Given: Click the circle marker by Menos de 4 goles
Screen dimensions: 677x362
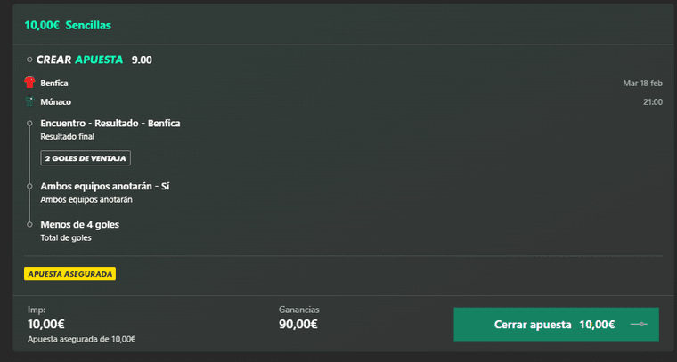Looking at the screenshot, I should click(29, 224).
